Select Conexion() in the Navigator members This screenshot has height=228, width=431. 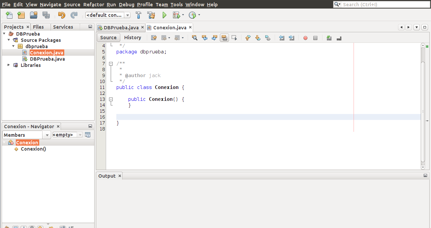pyautogui.click(x=33, y=149)
